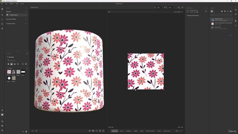Image resolution: width=238 pixels, height=134 pixels.
Task: Click the fourth left sidebar icon, above the person icon
Action: click(2, 24)
